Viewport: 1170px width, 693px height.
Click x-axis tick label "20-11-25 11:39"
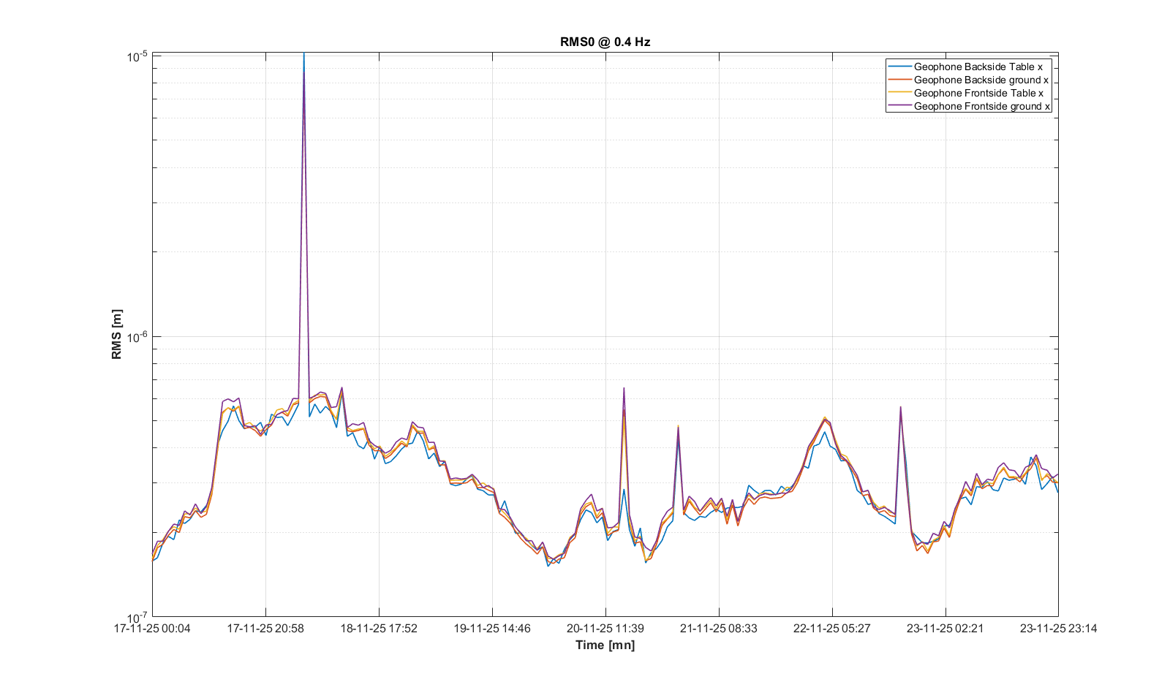[605, 628]
